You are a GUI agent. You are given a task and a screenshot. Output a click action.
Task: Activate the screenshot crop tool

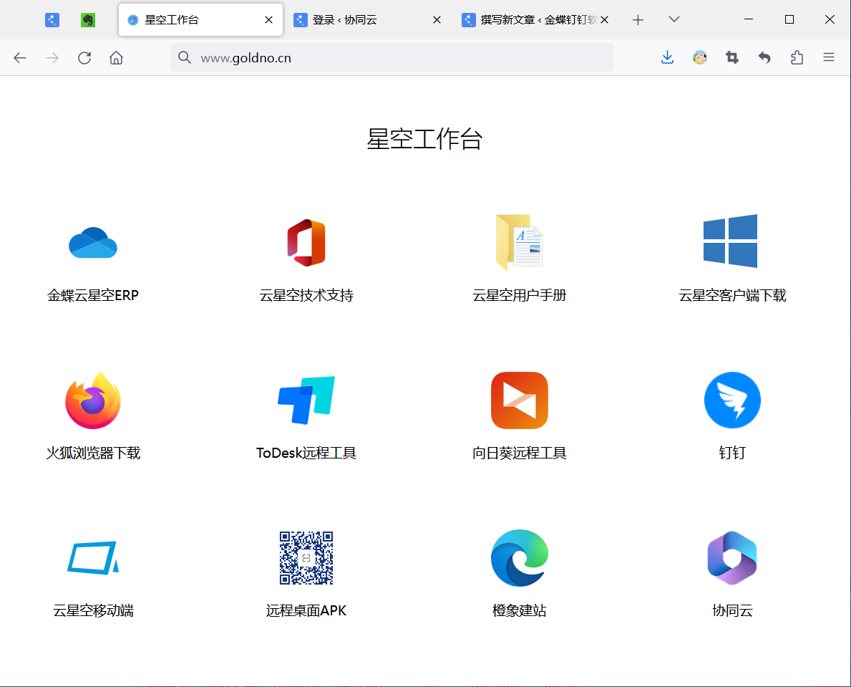pyautogui.click(x=732, y=57)
